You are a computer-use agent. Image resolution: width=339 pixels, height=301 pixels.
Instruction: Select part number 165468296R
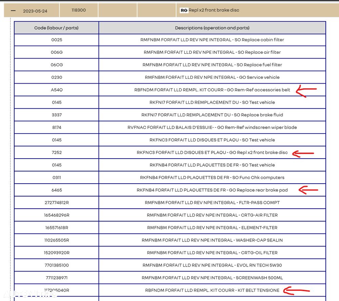(x=57, y=215)
